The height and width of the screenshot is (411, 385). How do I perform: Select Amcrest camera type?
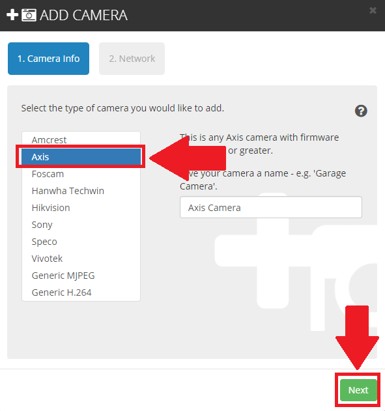[81, 139]
